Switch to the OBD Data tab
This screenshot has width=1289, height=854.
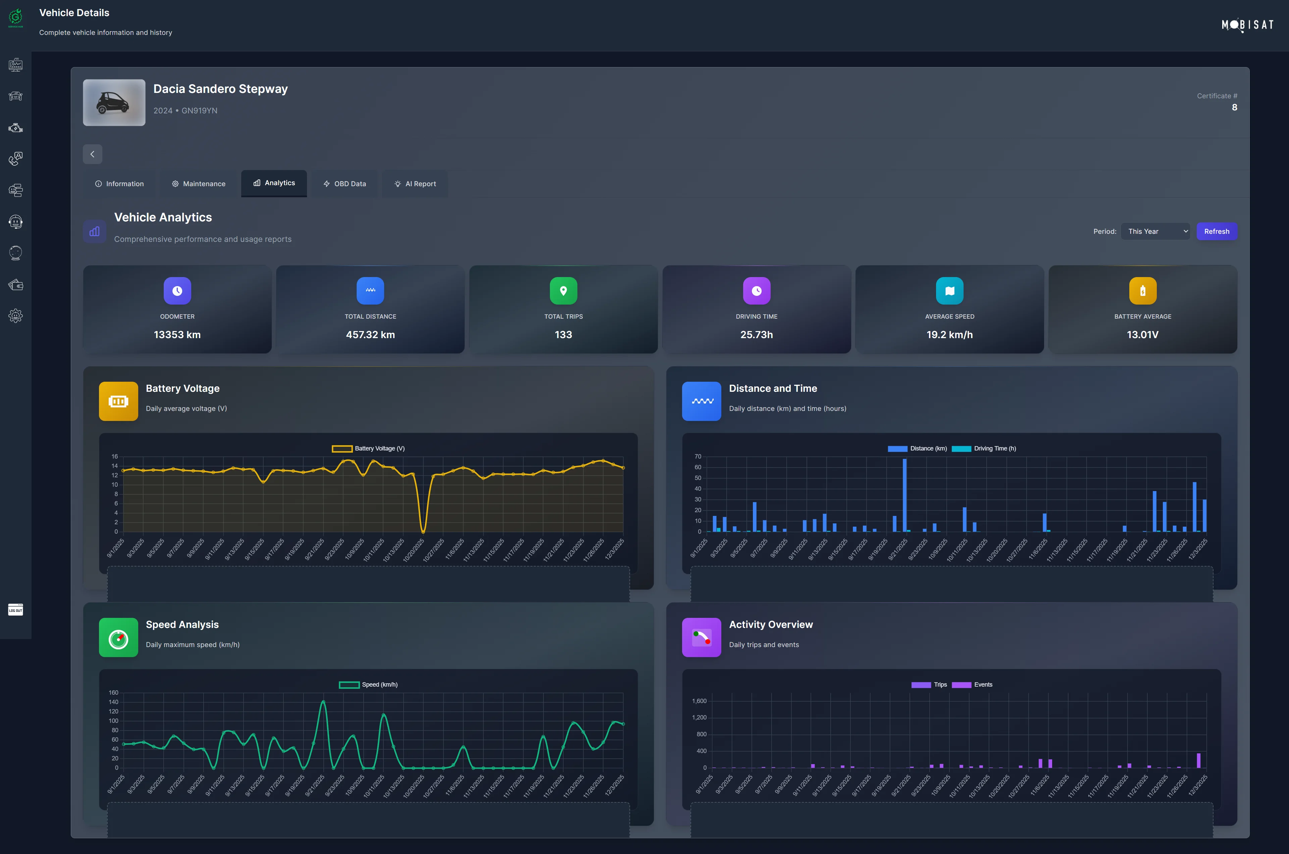coord(344,183)
